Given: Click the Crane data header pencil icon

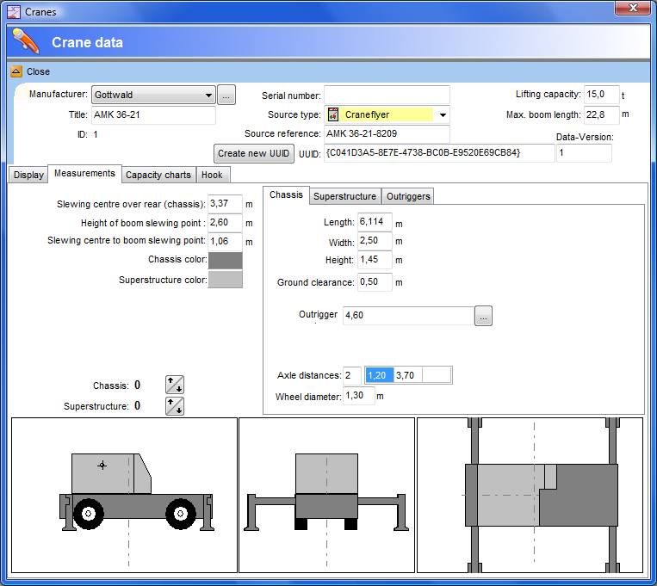Looking at the screenshot, I should [x=26, y=41].
